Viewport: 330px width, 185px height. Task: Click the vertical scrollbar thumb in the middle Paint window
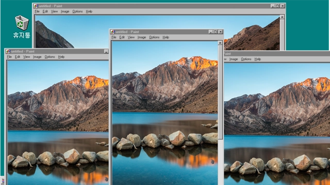point(220,92)
